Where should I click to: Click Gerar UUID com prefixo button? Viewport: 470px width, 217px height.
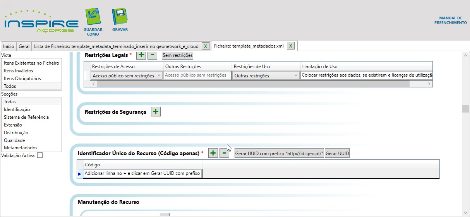279,154
